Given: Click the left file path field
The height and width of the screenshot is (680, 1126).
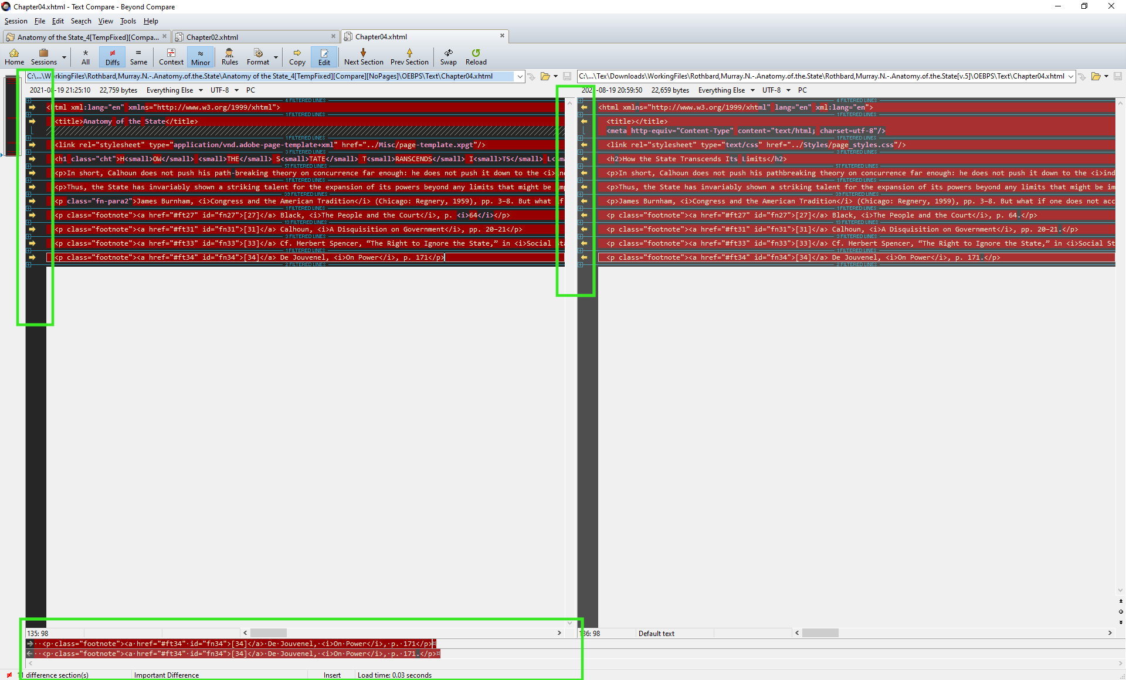Looking at the screenshot, I should (270, 76).
